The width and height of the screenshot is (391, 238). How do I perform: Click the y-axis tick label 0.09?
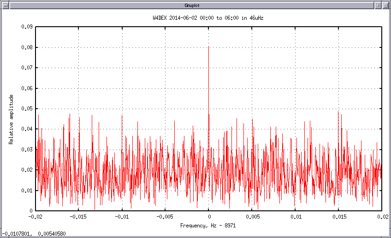click(x=26, y=27)
